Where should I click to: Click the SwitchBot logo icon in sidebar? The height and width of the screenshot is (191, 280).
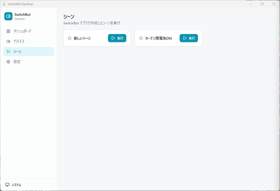(8, 16)
